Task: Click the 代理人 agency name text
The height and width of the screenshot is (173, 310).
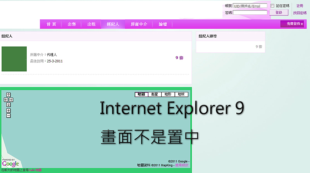Action: click(52, 55)
